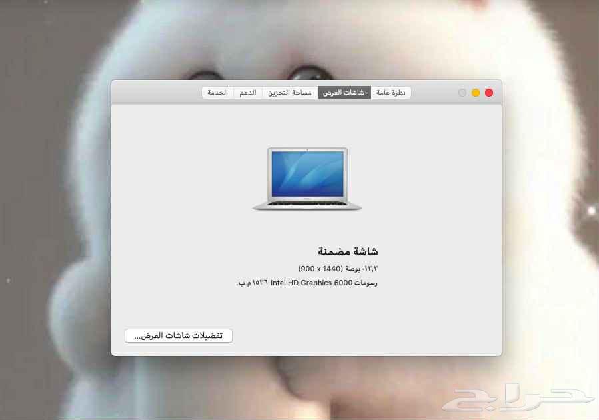Switch to the "نظرة عامة" (Overview) tab
Viewport: 599px width, 420px height.
click(x=392, y=92)
